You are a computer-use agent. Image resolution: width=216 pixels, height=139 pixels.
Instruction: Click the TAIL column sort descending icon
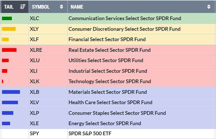(x=23, y=7)
